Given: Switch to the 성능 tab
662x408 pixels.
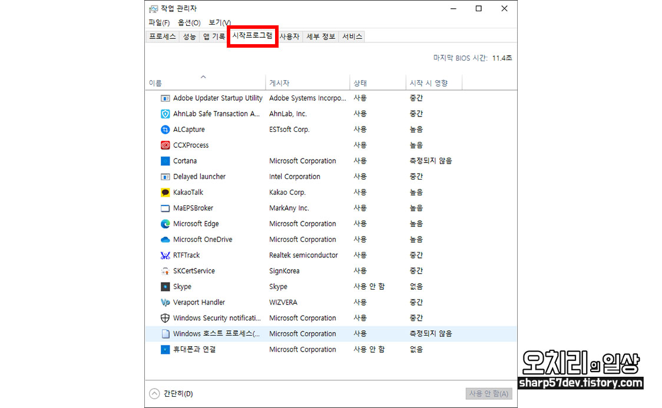Looking at the screenshot, I should (189, 37).
